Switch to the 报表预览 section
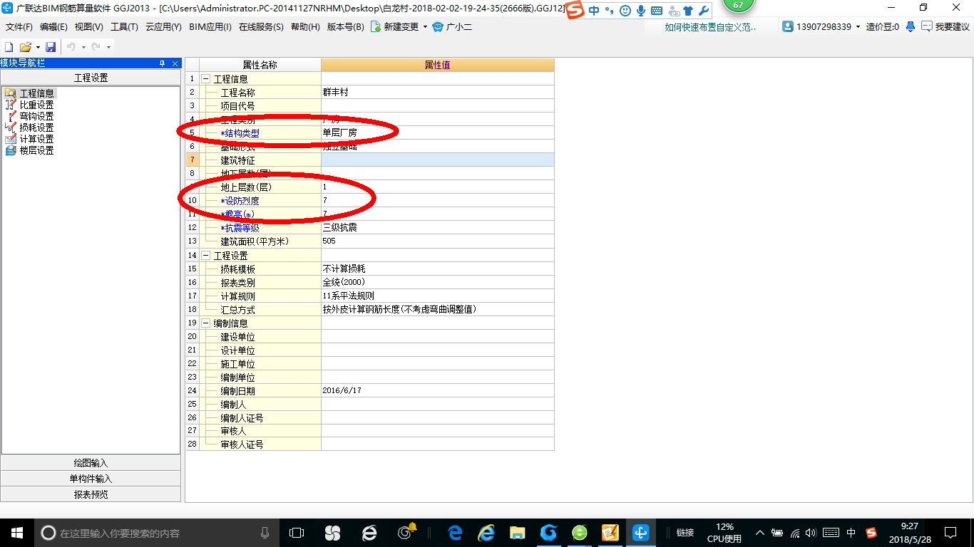 pos(91,494)
